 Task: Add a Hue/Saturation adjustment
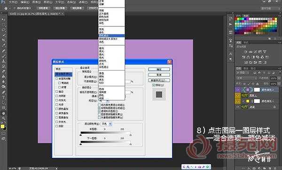click(x=243, y=57)
